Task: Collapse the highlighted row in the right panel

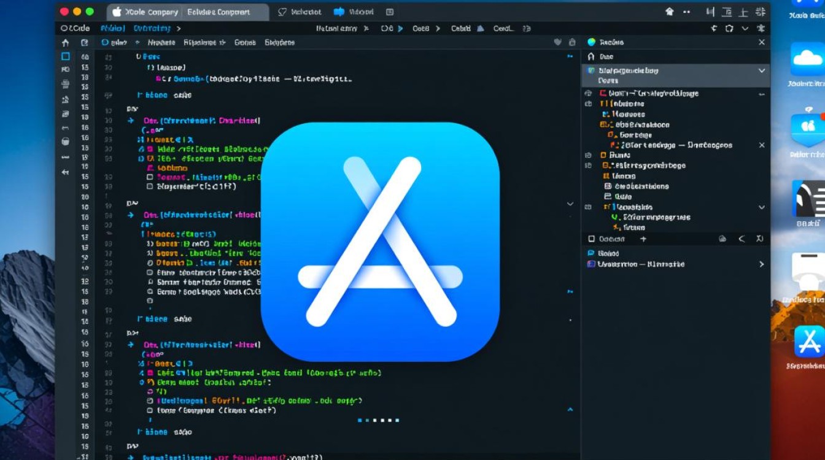Action: [762, 71]
